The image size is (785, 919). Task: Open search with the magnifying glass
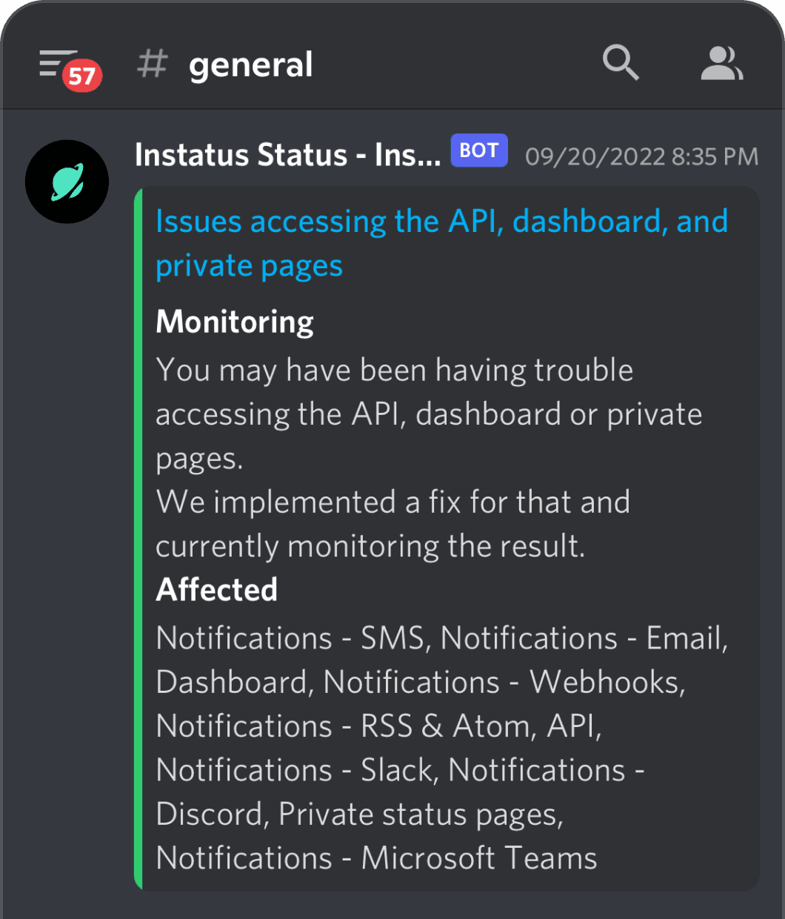620,62
